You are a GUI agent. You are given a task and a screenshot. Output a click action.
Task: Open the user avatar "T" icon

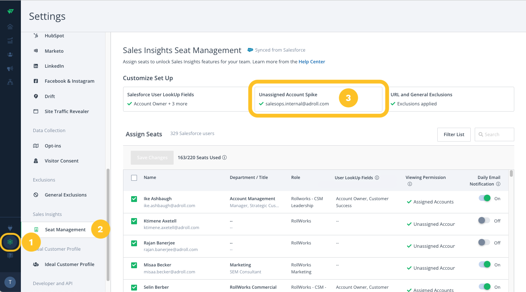tap(10, 282)
